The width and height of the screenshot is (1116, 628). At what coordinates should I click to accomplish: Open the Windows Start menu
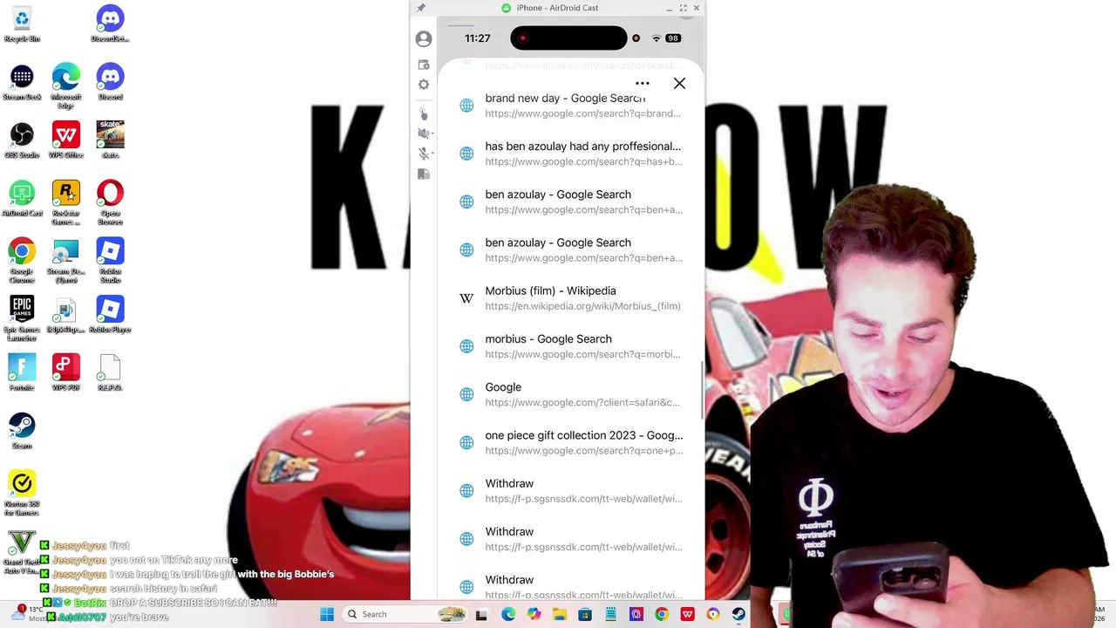coord(327,614)
